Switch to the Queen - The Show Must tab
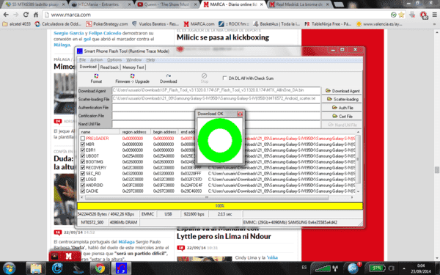 click(167, 4)
